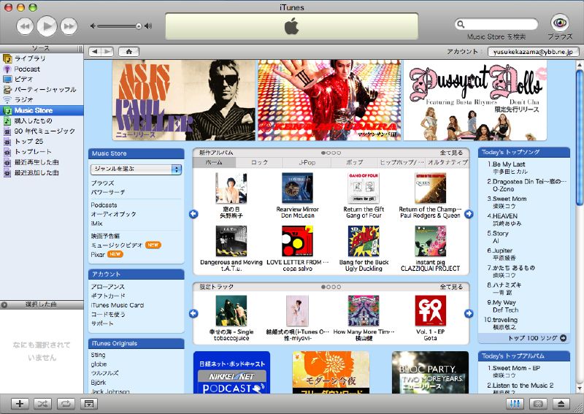Click the Paul Weller As Is Now banner
Image resolution: width=584 pixels, height=414 pixels.
point(184,100)
